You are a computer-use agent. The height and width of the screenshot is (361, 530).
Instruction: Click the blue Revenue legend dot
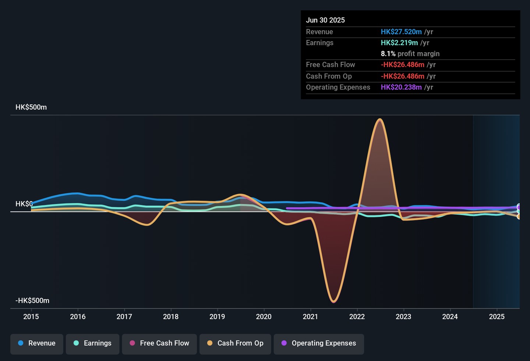click(x=21, y=343)
